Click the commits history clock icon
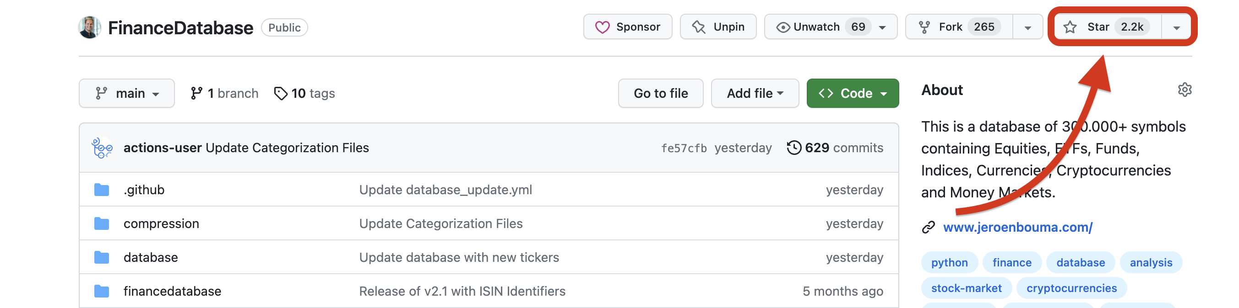Viewport: 1239px width, 308px height. (793, 148)
